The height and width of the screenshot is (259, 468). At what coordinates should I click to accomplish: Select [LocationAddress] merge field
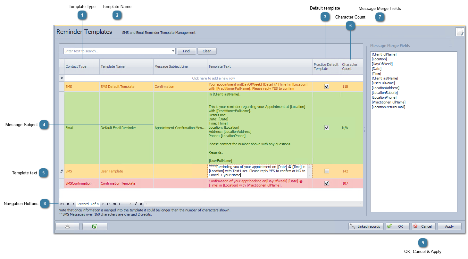(386, 88)
